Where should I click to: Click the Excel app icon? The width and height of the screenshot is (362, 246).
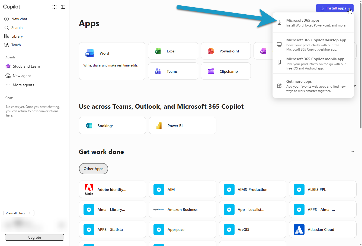[158, 51]
